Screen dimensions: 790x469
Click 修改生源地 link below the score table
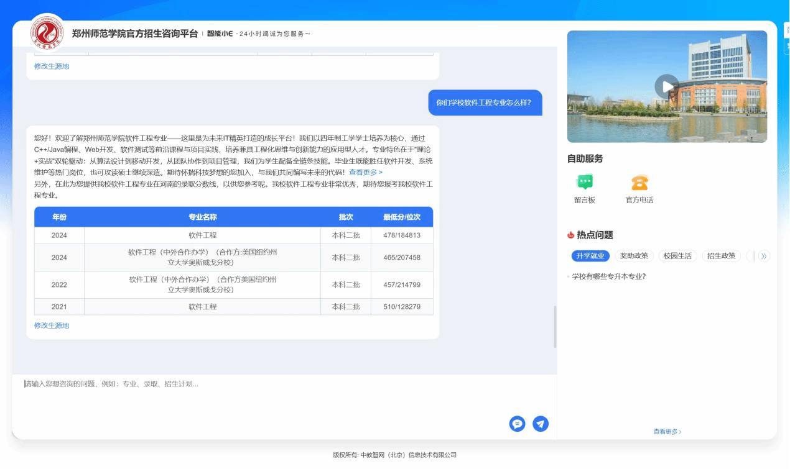52,326
